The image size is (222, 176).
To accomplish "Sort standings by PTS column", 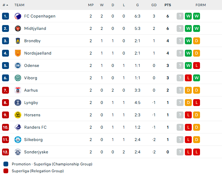I will click(x=168, y=5).
